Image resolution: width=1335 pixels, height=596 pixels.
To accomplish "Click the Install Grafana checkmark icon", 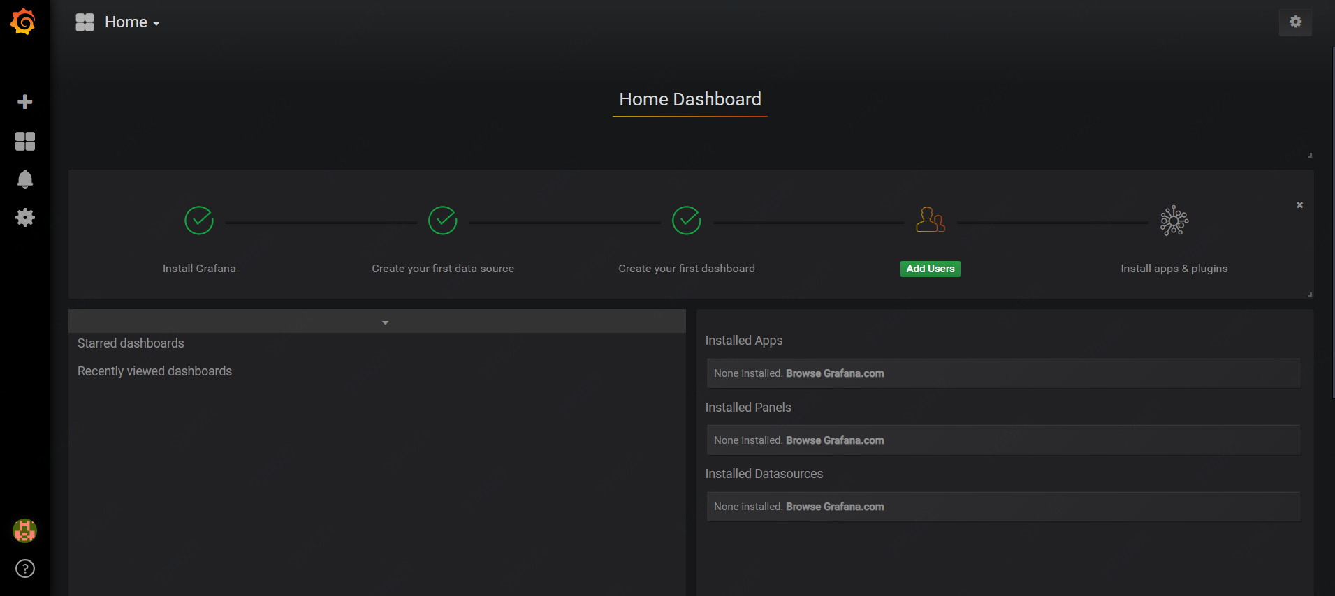I will (x=199, y=221).
